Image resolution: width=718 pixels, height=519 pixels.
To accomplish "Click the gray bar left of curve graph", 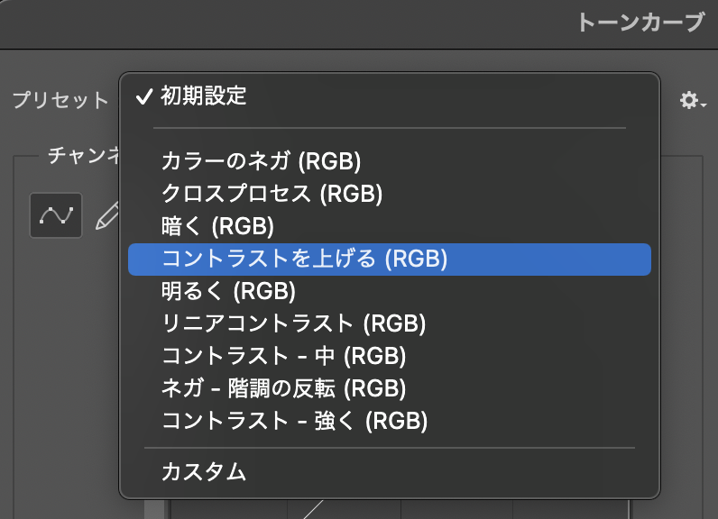I will tap(150, 509).
